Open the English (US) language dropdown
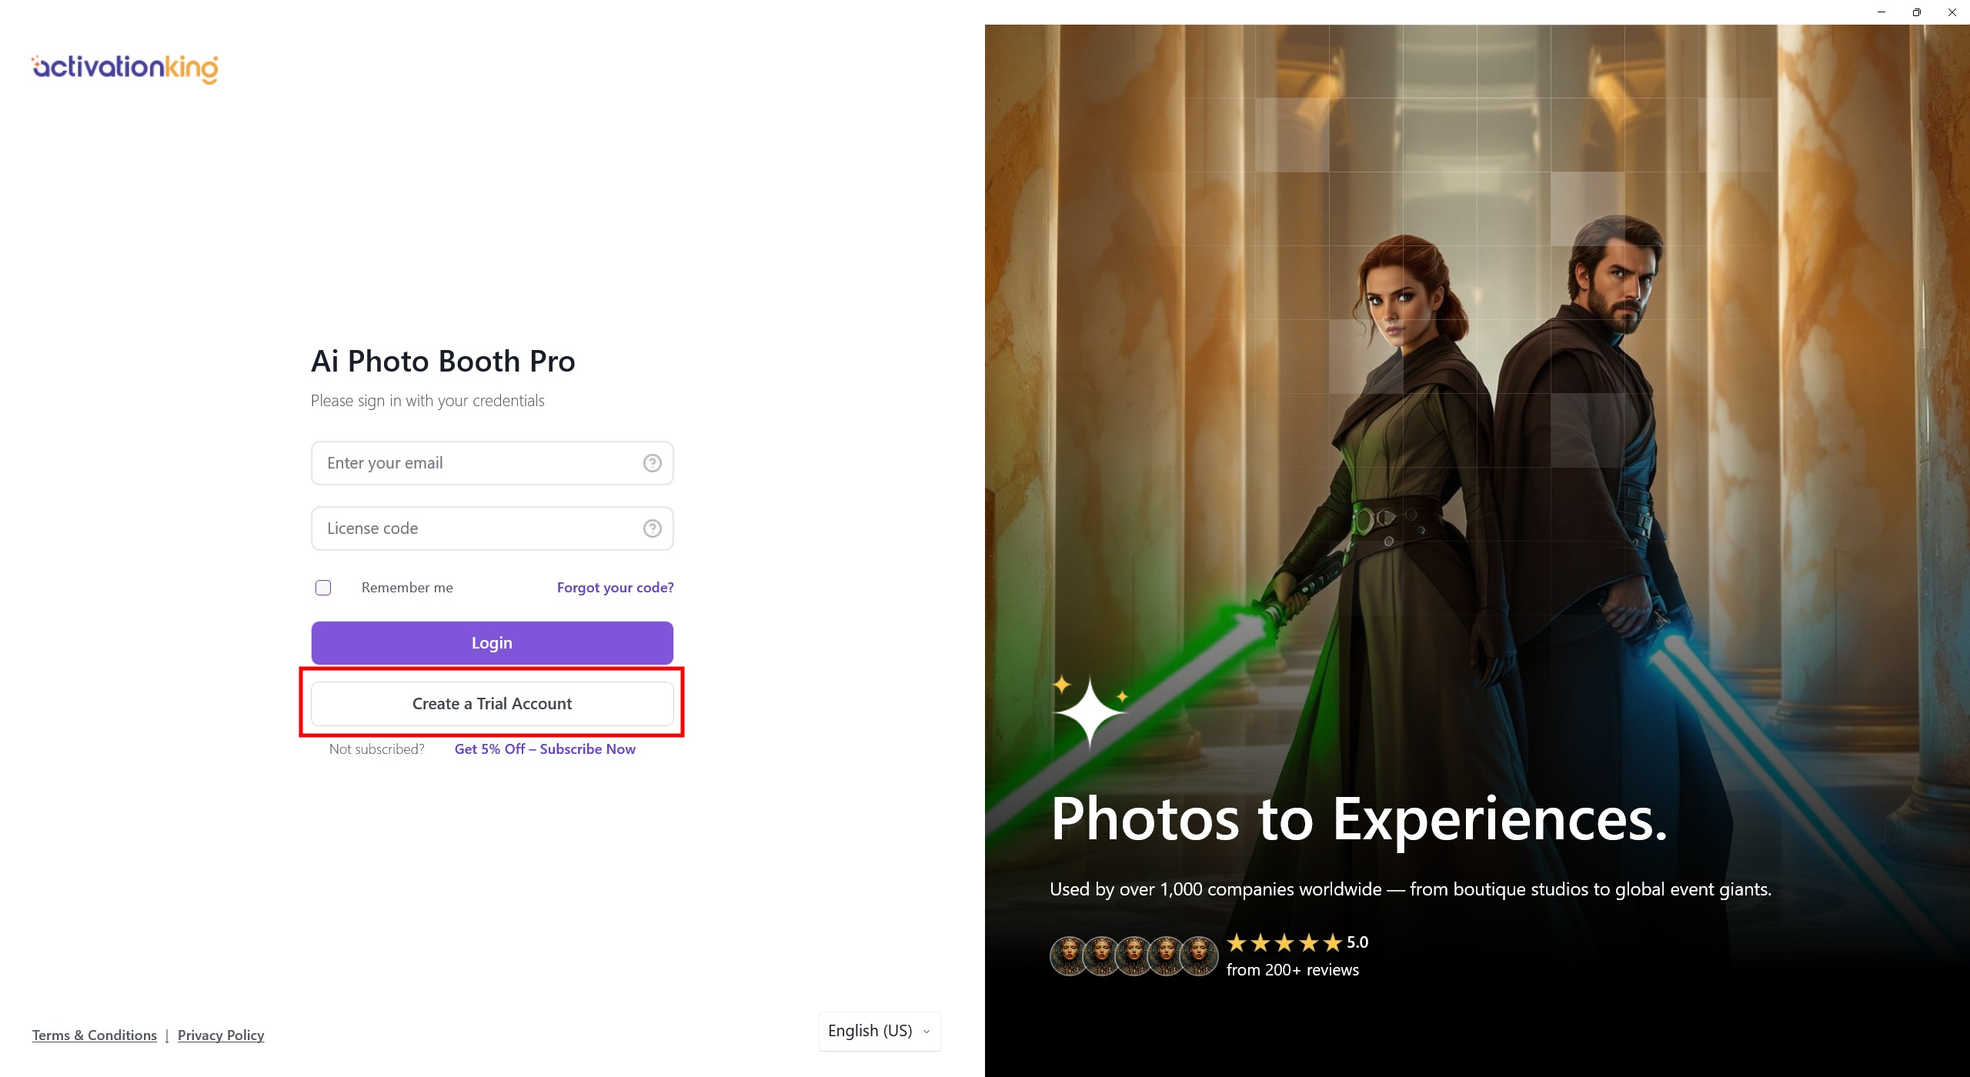Viewport: 1970px width, 1077px height. click(870, 1031)
